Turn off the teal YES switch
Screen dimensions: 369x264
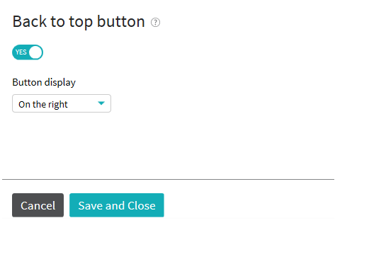[28, 52]
